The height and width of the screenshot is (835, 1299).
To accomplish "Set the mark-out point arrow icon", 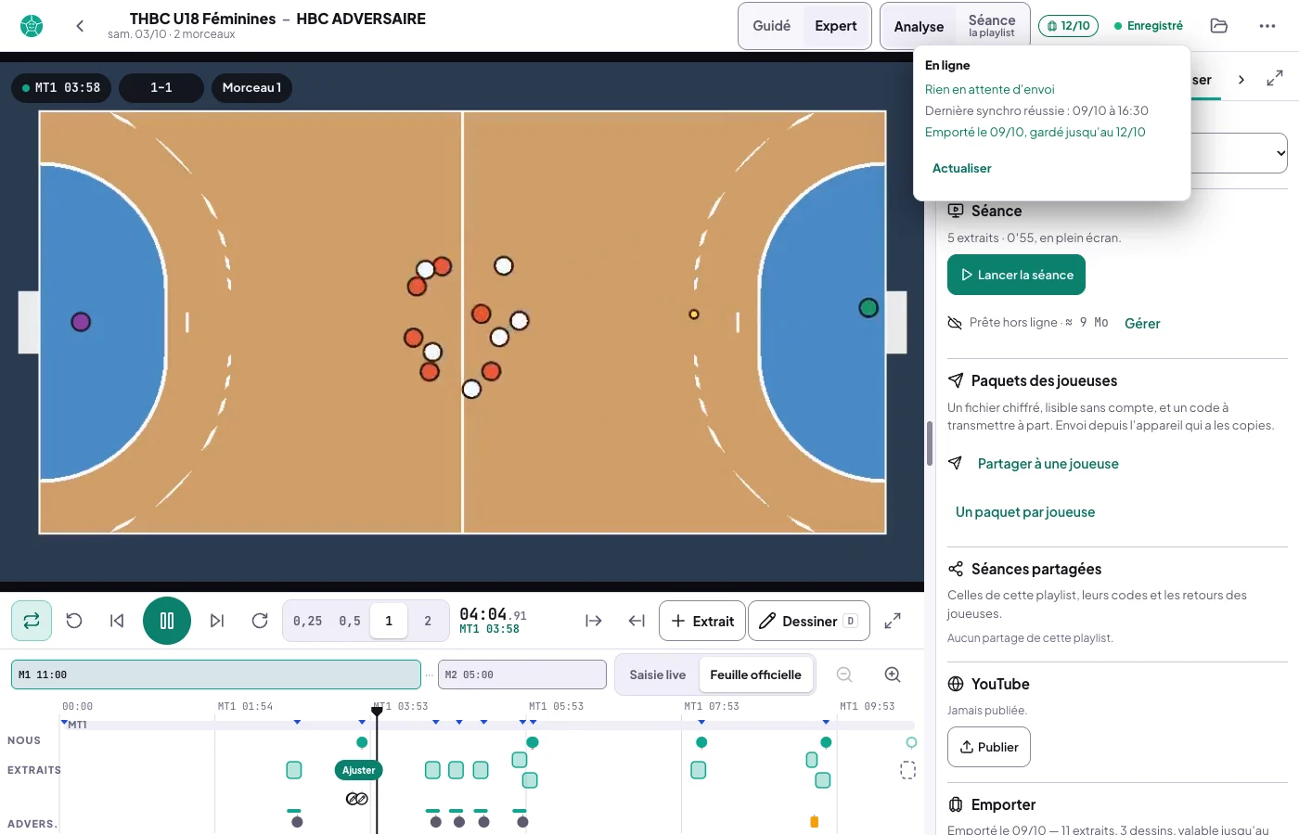I will pos(637,621).
